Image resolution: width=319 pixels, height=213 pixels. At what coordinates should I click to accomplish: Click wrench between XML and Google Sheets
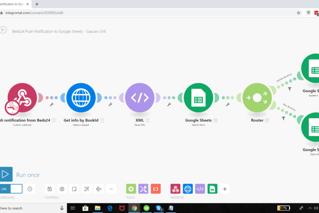169,105
